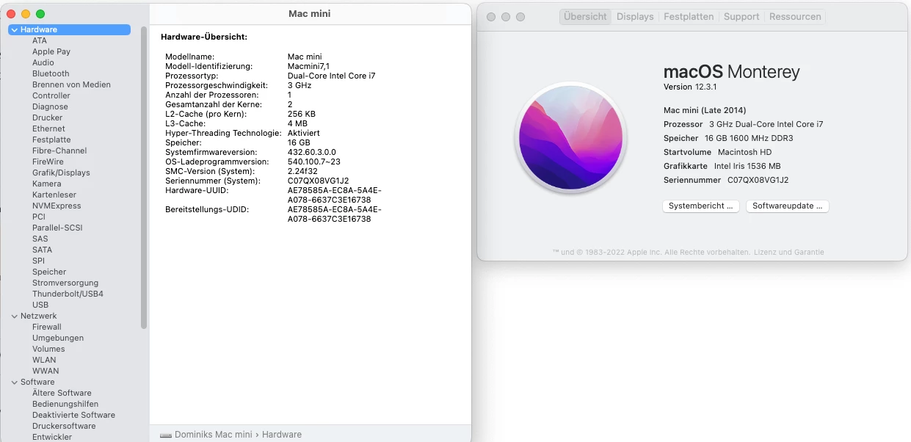The image size is (911, 442).
Task: Click serial number C07QX08VG1J2 in system report
Action: coord(318,181)
